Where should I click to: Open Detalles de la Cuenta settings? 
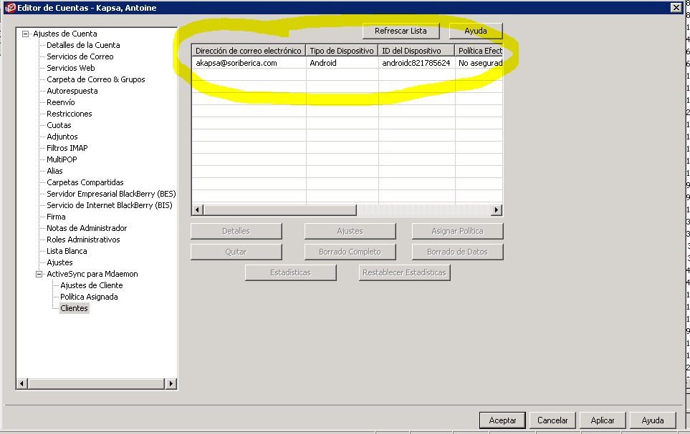pos(83,45)
